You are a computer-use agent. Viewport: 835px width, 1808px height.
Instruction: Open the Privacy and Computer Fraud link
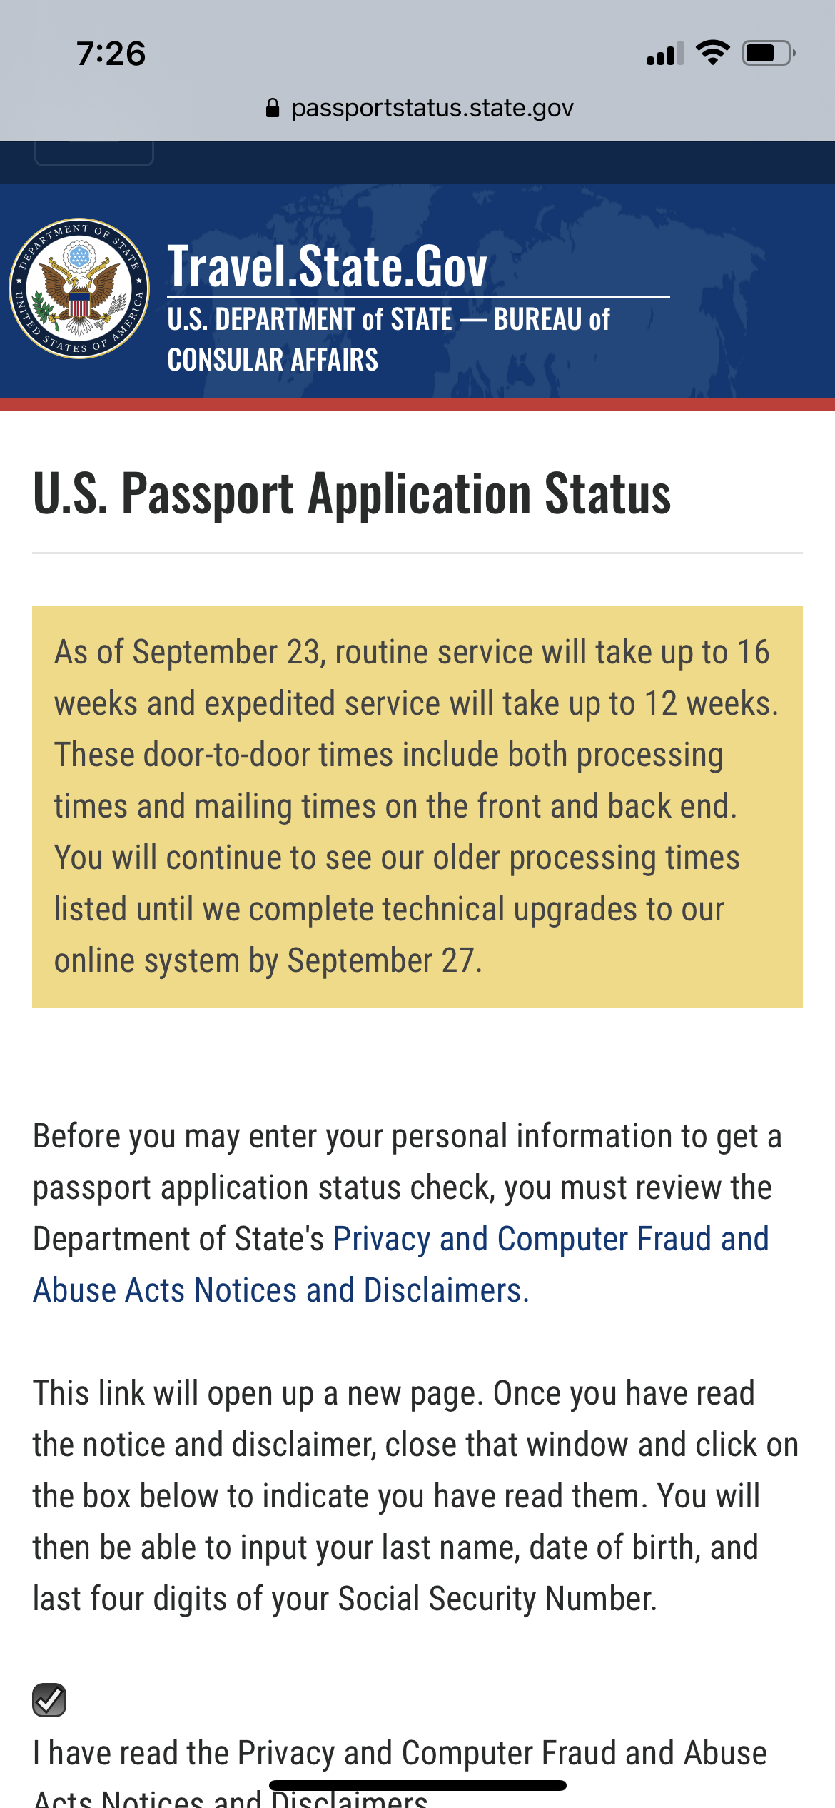[551, 1239]
